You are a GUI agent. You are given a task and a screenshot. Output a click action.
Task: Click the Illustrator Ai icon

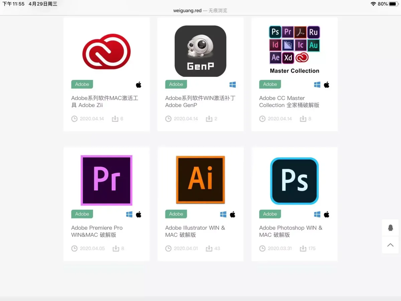tap(200, 180)
